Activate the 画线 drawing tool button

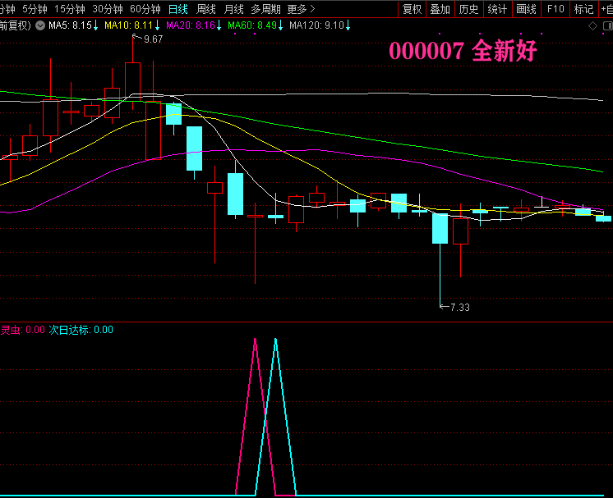point(526,9)
